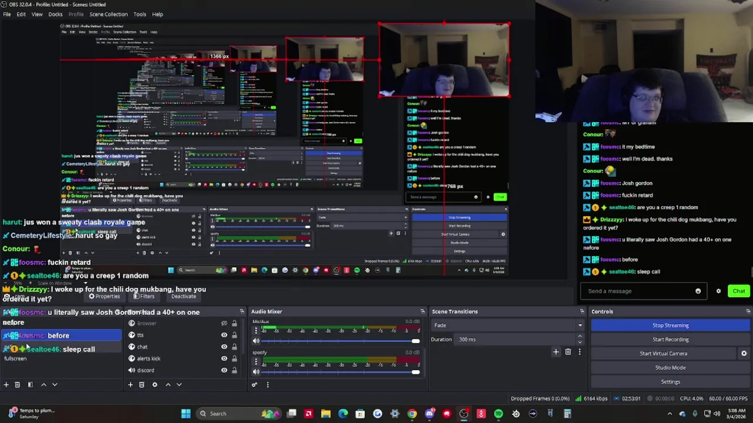Open virtual camera configuration gear
The height and width of the screenshot is (423, 753).
pyautogui.click(x=744, y=354)
